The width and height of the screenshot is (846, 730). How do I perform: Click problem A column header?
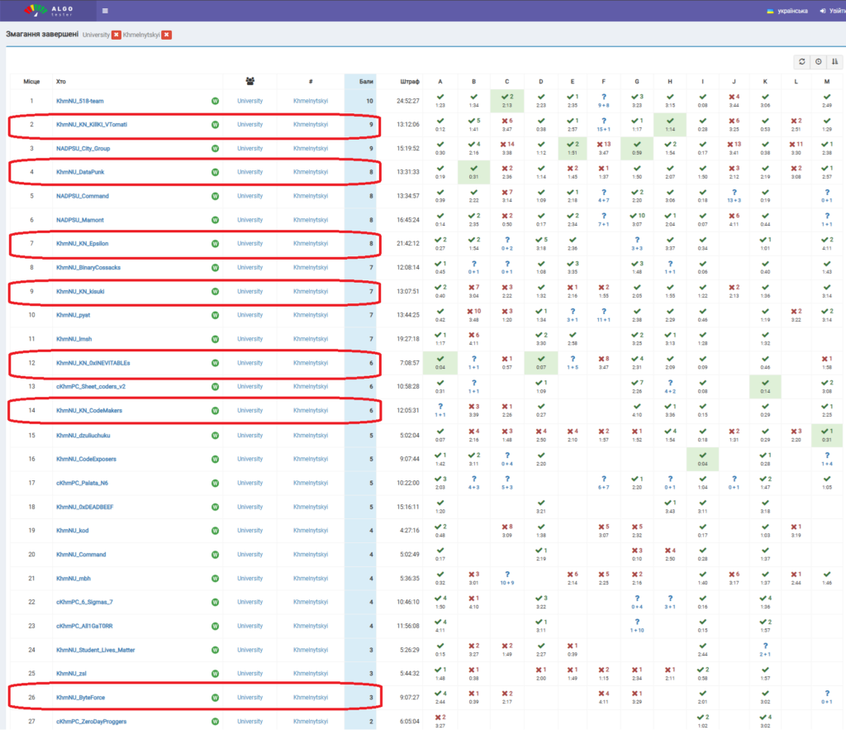coord(440,81)
